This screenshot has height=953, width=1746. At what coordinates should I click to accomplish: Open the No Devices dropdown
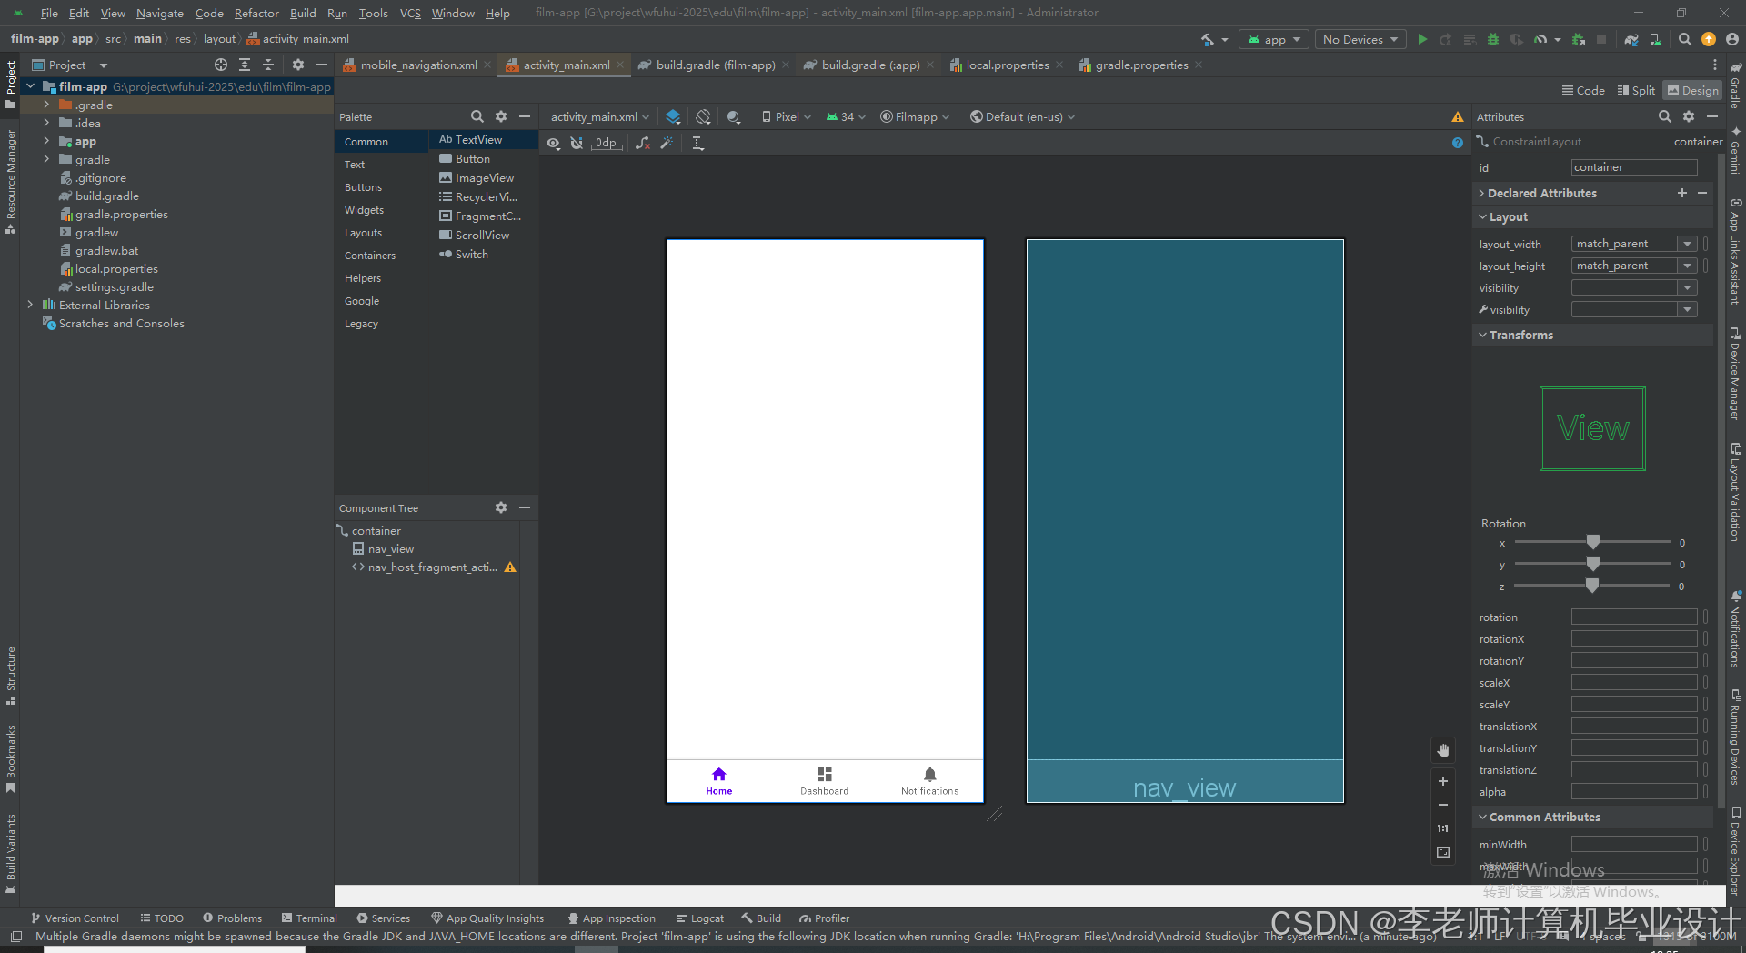point(1360,39)
